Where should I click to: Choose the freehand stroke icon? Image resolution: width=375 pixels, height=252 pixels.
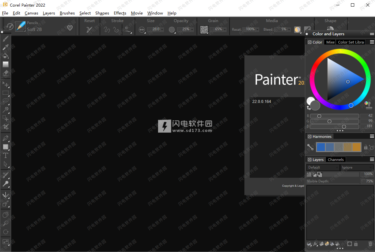[107, 30]
